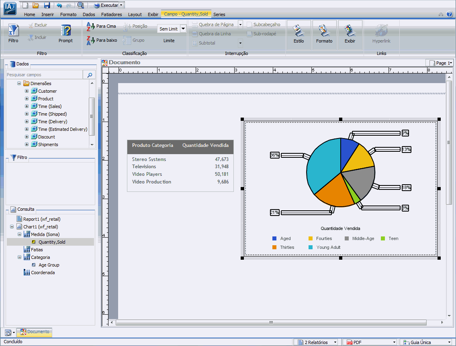Click the Aged blue legend swatch

[x=274, y=238]
